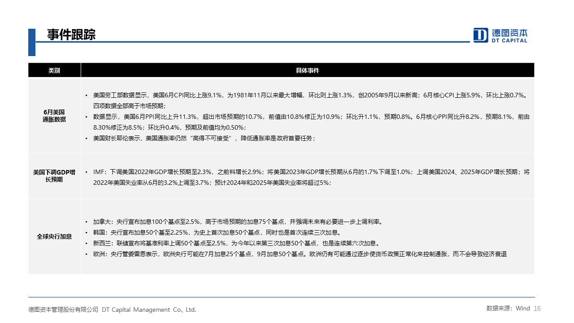Select the 类别 column header
Screen dimensions: 574x323
(54, 70)
